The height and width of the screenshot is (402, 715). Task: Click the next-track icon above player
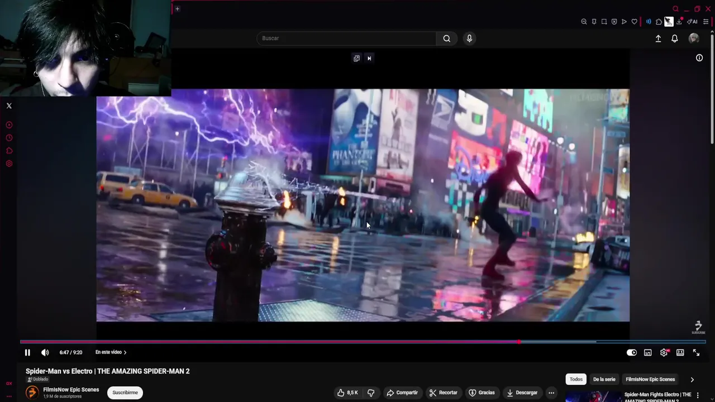coord(369,58)
